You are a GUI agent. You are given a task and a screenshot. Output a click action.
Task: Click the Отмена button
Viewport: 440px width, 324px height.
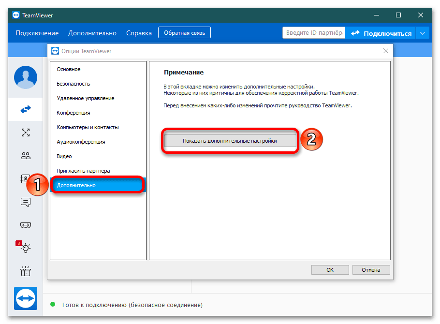[x=371, y=270]
